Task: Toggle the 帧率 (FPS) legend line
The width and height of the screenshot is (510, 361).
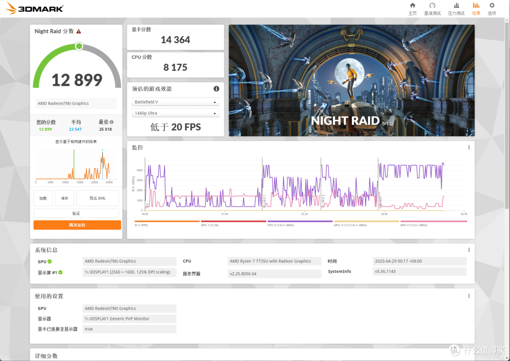Action: point(167,223)
